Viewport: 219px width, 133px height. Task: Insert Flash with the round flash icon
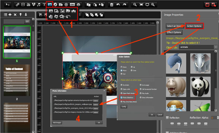point(55,5)
